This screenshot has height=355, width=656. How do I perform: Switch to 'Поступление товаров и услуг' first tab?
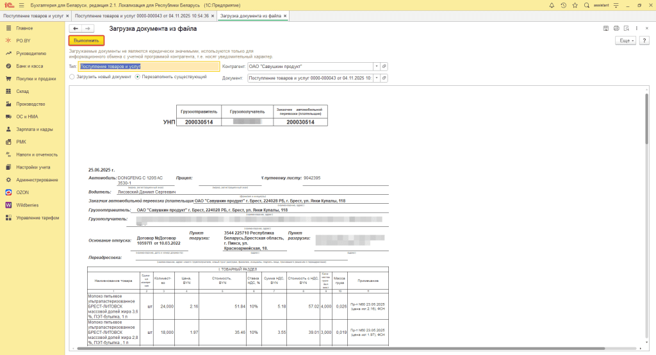(32, 15)
